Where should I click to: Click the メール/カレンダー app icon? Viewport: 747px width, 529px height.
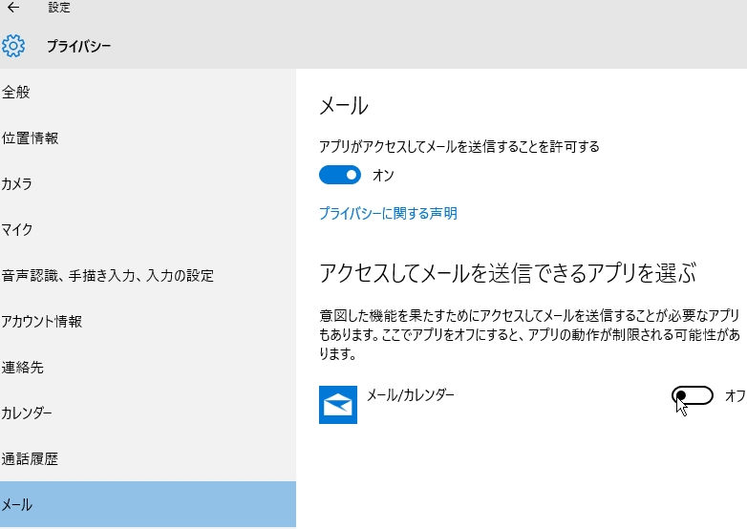point(338,405)
